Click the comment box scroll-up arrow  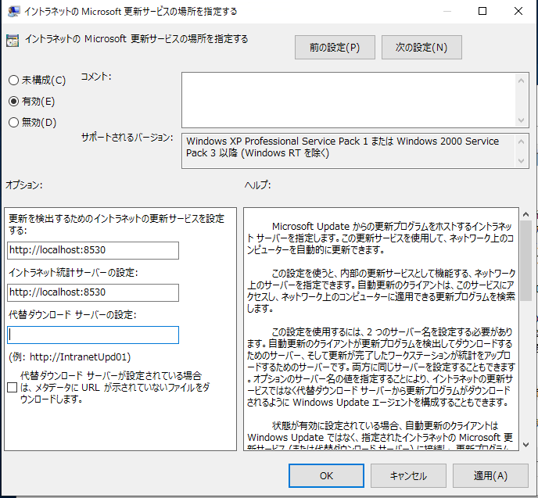click(x=521, y=81)
